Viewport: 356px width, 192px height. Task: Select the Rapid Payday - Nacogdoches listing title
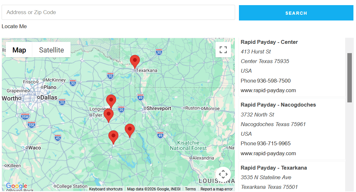[278, 105]
